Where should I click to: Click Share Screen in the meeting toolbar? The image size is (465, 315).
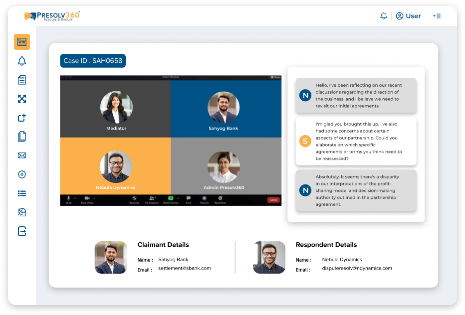tap(171, 200)
